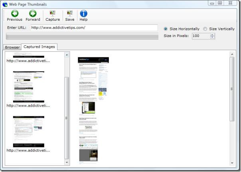Focus the Size in Pixels value box
The image size is (241, 172).
(201, 36)
